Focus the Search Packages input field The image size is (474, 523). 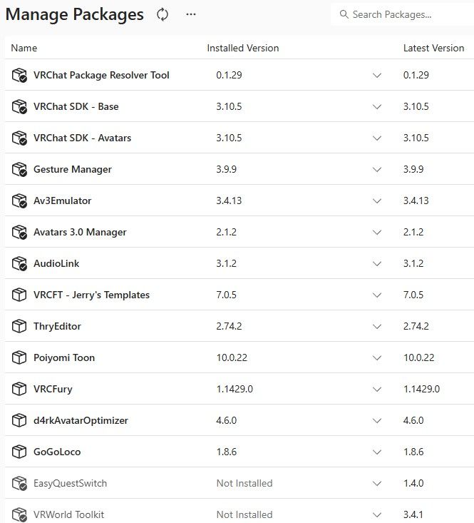403,14
